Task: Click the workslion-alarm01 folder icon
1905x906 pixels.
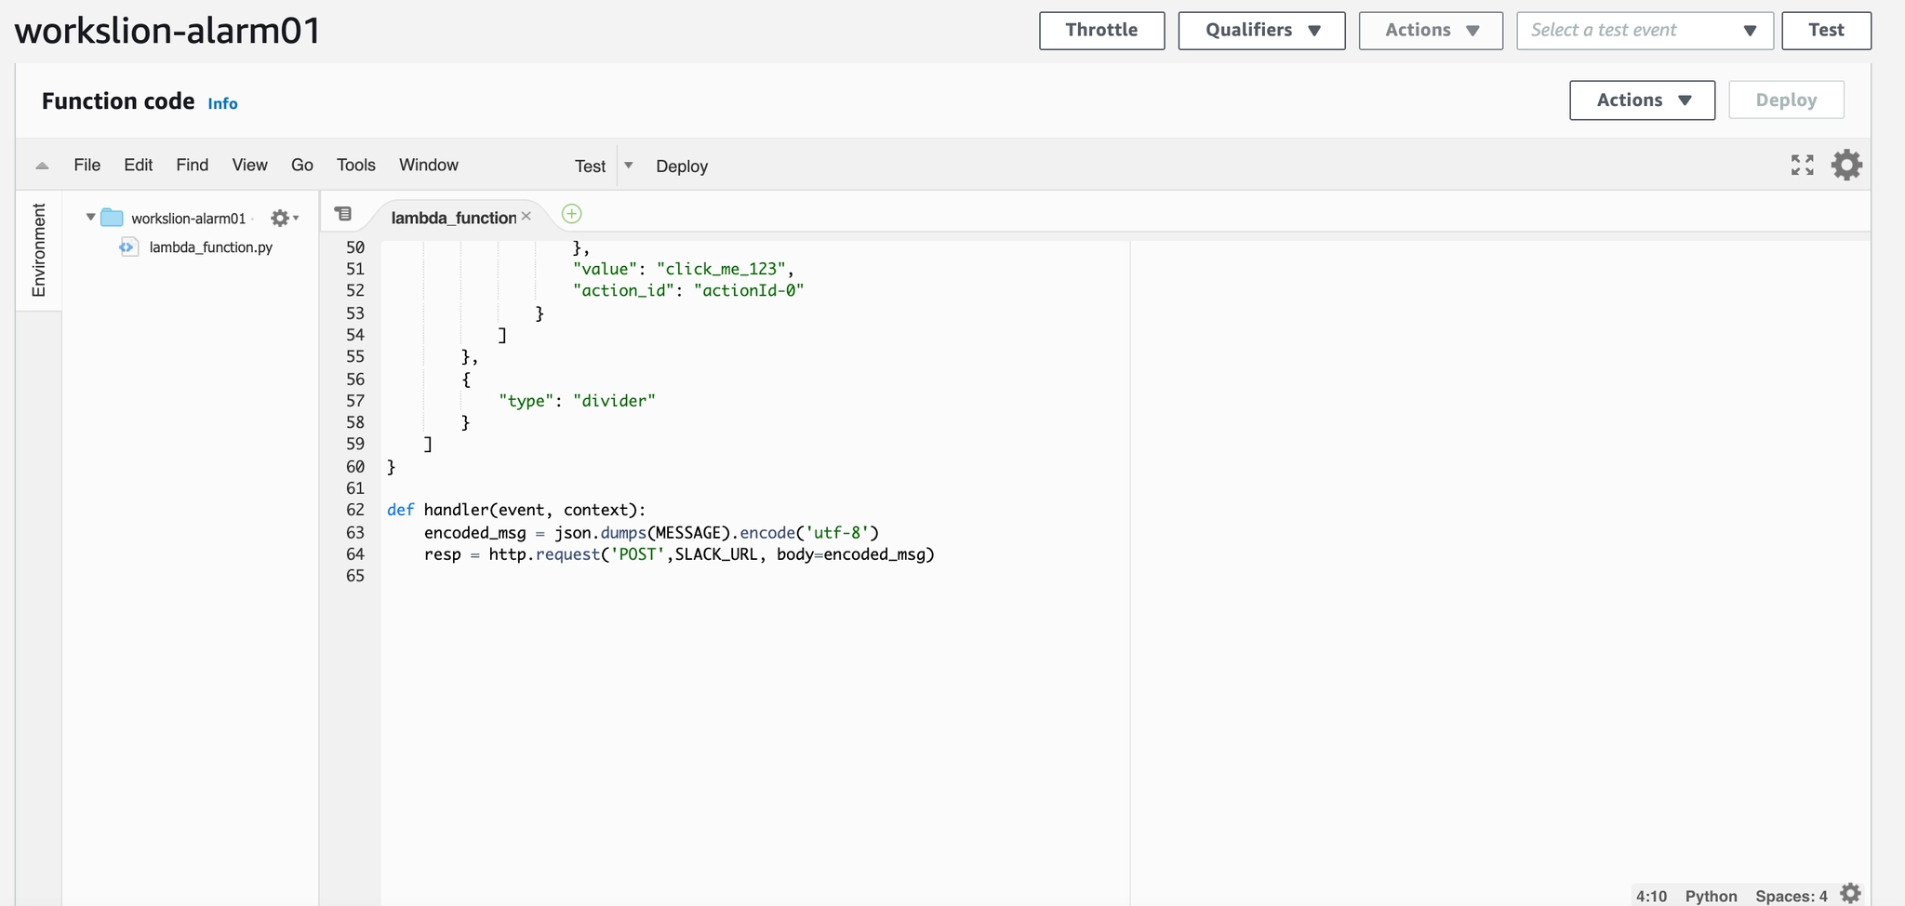Action: (x=113, y=218)
